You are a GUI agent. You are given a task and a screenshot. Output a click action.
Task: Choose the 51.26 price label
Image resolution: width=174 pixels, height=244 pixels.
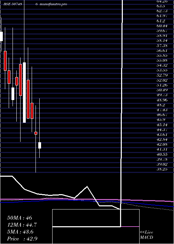click(x=162, y=85)
